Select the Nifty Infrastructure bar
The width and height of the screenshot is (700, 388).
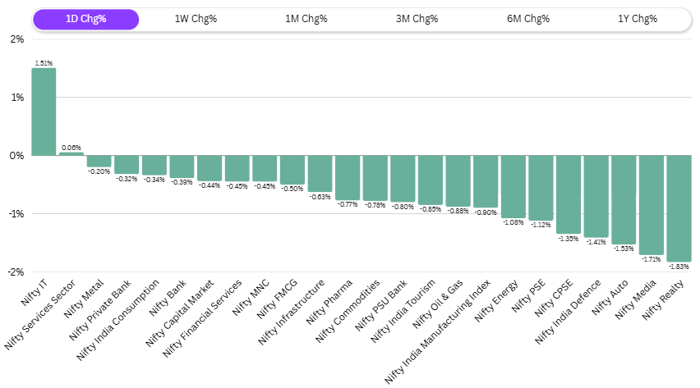[x=320, y=173]
